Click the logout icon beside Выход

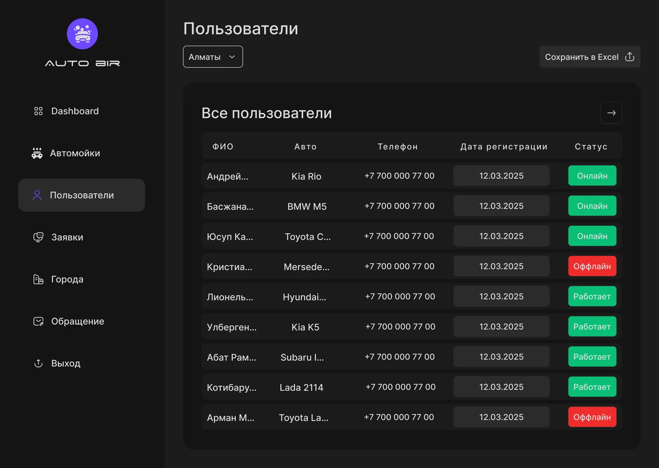(x=38, y=363)
